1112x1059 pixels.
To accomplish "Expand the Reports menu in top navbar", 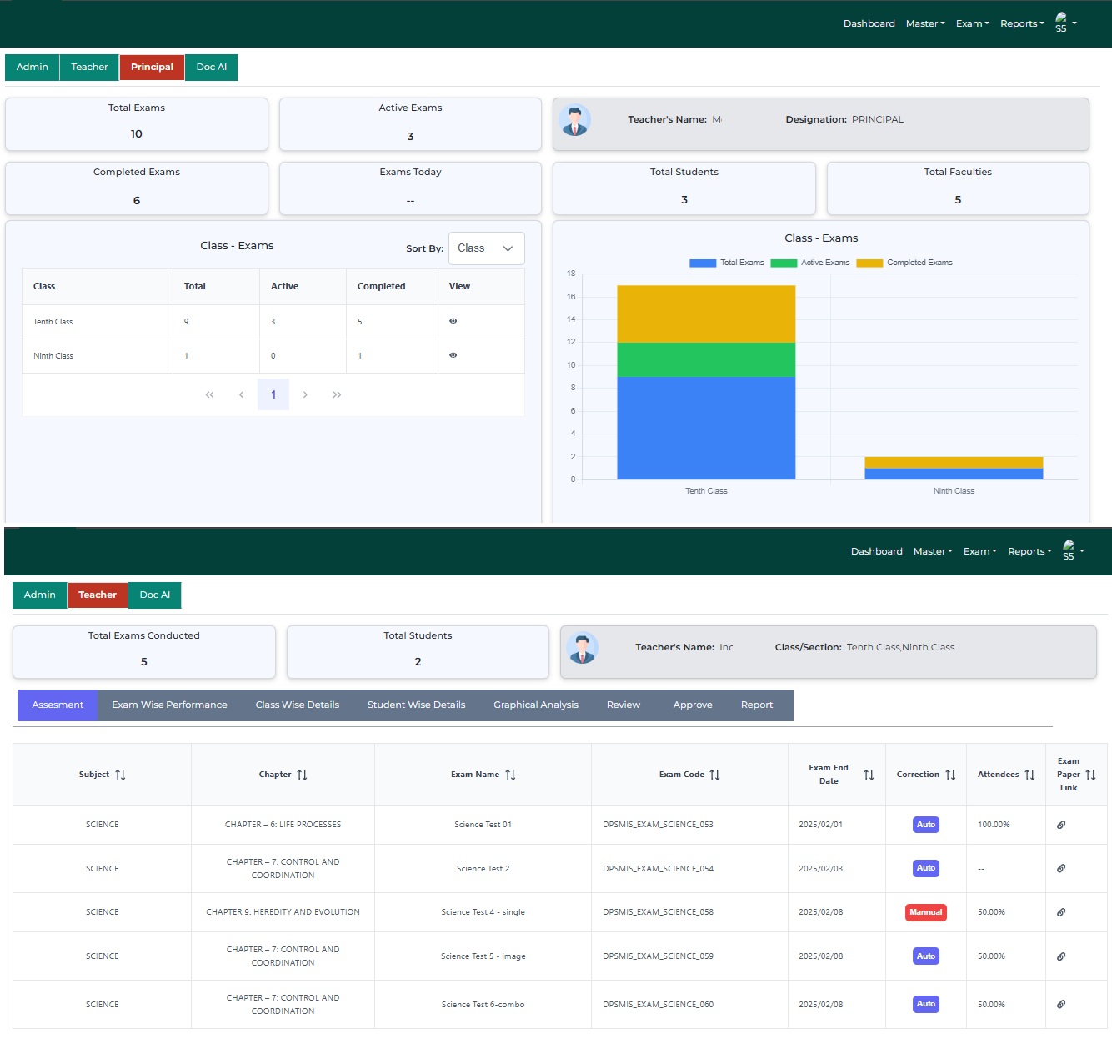I will point(1022,23).
